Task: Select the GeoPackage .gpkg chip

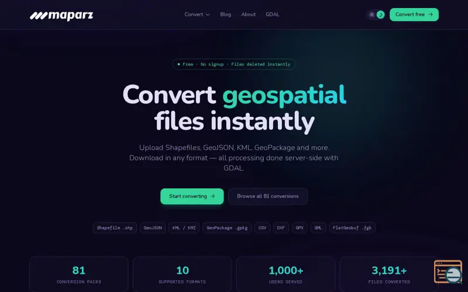Action: click(x=227, y=228)
